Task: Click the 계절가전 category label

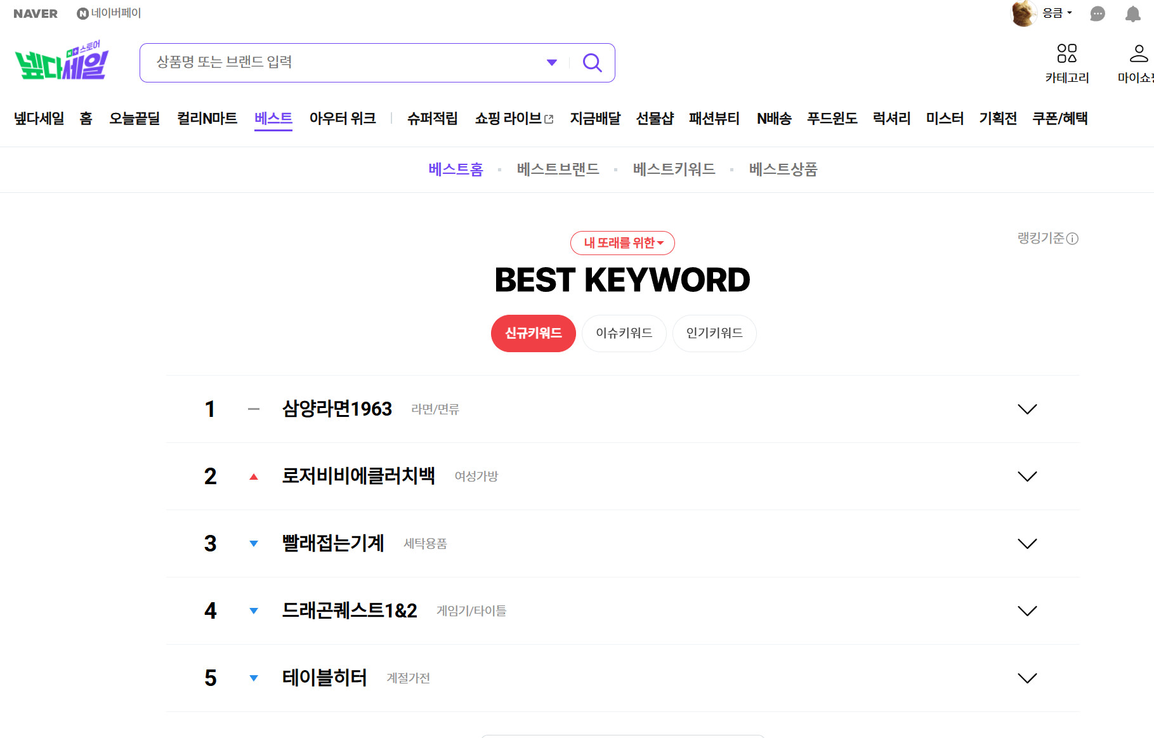Action: 409,678
